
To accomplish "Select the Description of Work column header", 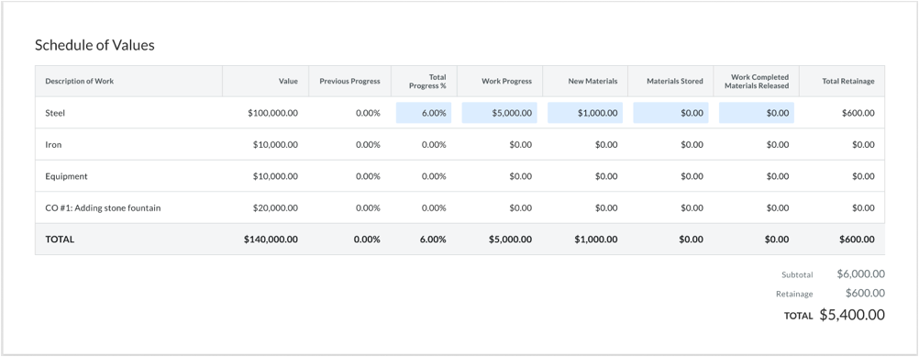I will 80,82.
